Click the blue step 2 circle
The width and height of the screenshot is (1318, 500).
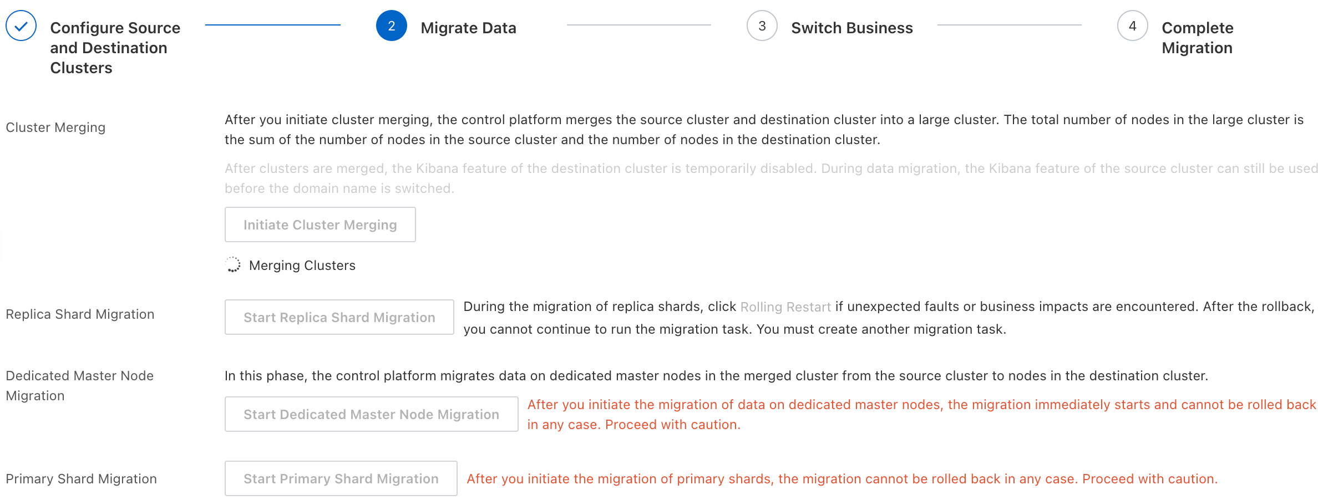[391, 26]
